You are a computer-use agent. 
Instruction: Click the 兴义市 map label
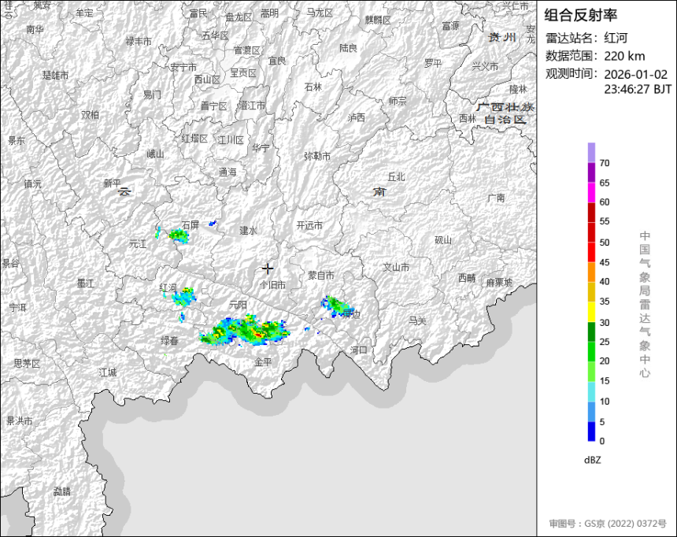(x=485, y=66)
